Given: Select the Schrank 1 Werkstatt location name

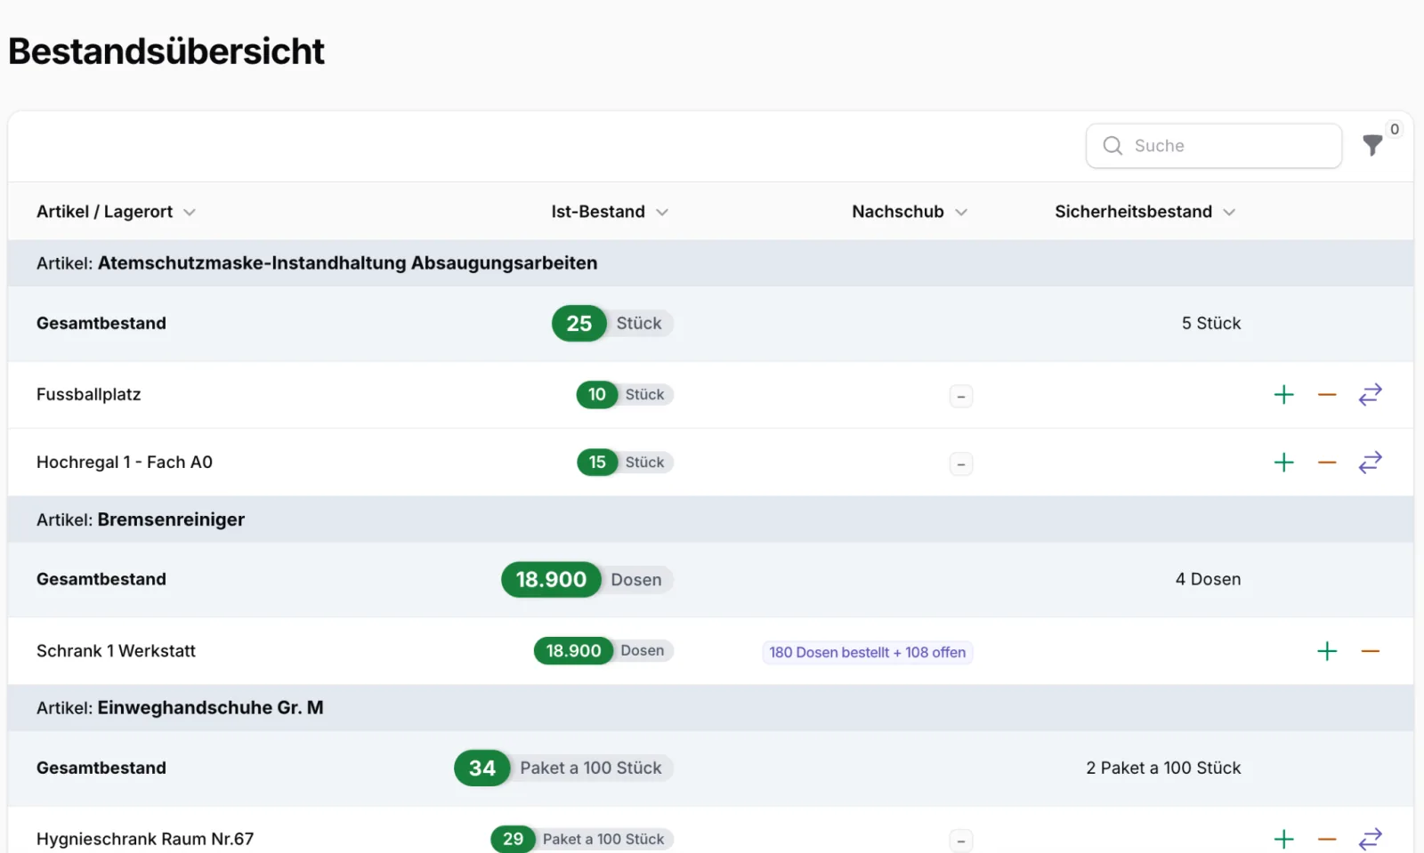Looking at the screenshot, I should pyautogui.click(x=116, y=651).
